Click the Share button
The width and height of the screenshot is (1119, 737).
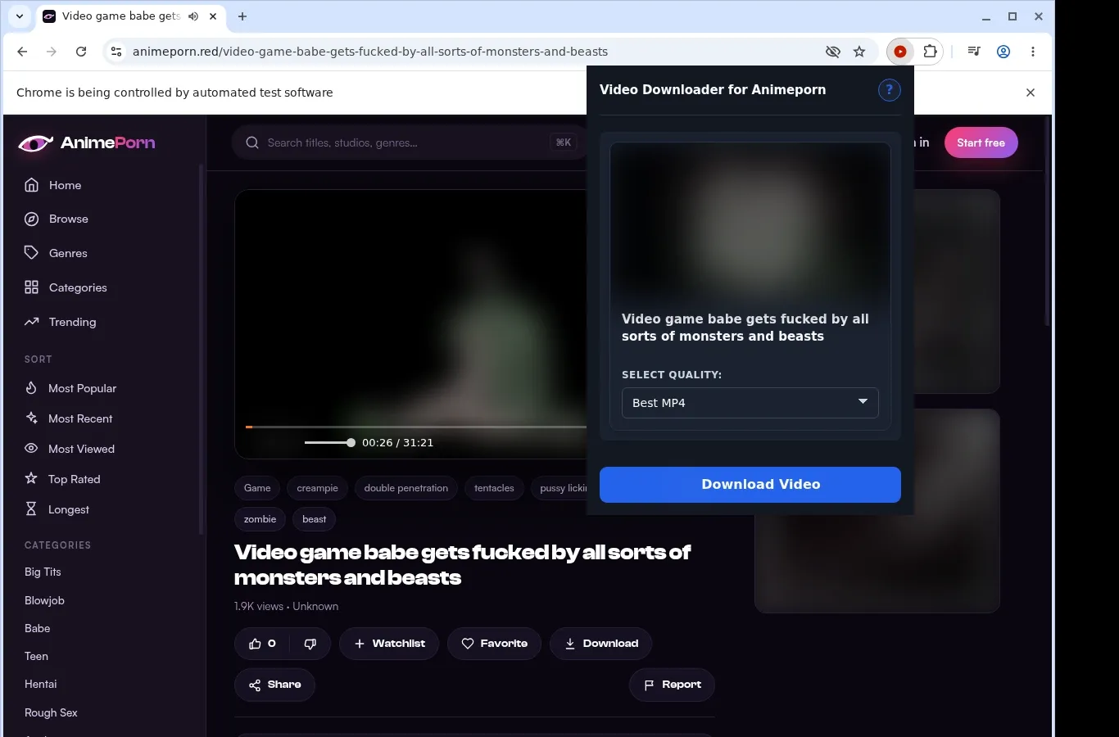tap(275, 685)
